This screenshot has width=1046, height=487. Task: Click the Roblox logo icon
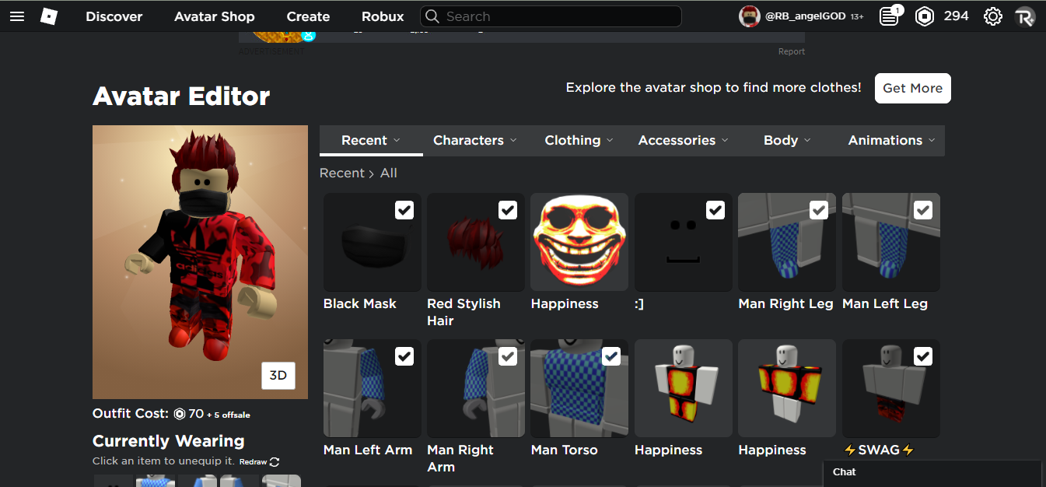tap(49, 16)
